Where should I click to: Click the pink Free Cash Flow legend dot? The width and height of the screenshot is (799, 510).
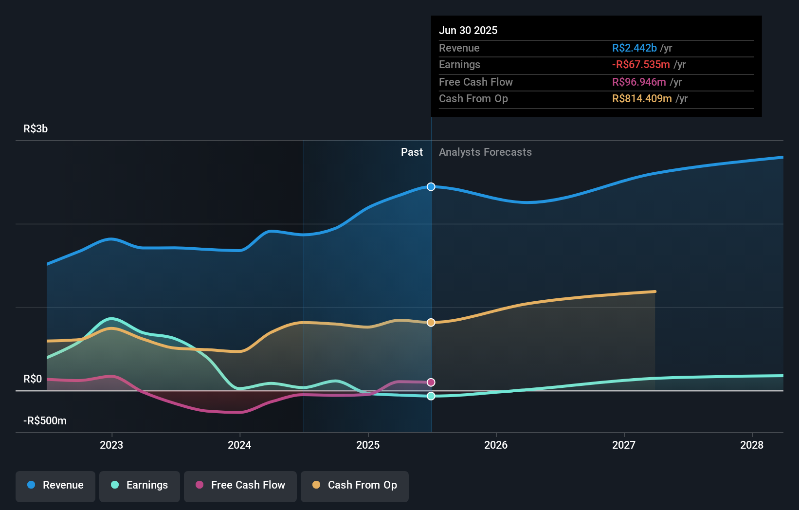199,485
